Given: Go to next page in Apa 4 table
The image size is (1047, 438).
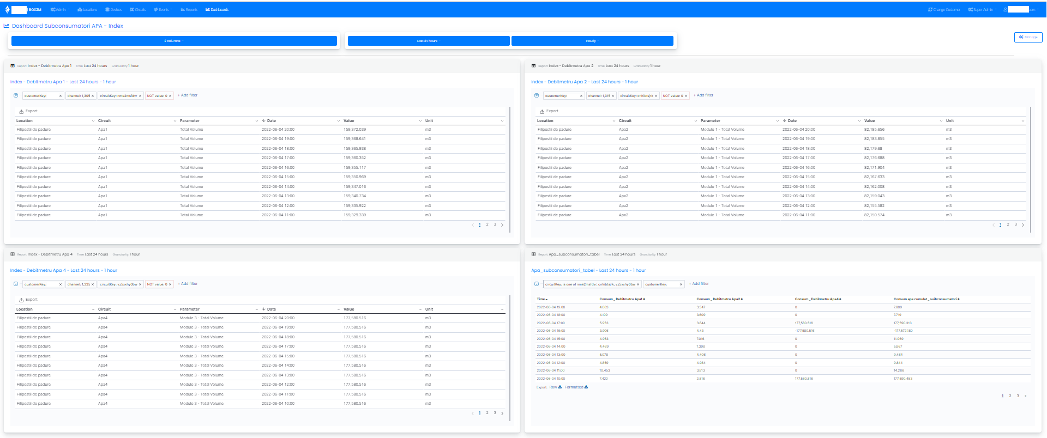Looking at the screenshot, I should (502, 413).
